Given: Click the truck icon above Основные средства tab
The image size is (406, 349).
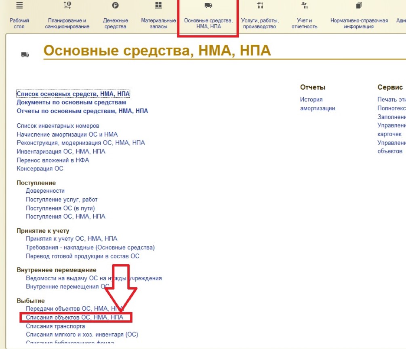Looking at the screenshot, I should click(208, 5).
